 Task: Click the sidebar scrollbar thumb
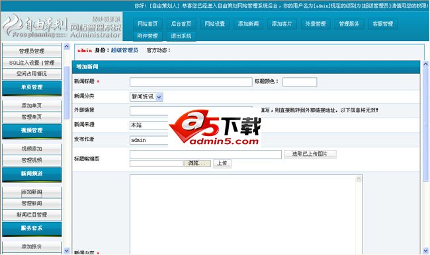pyautogui.click(x=67, y=92)
